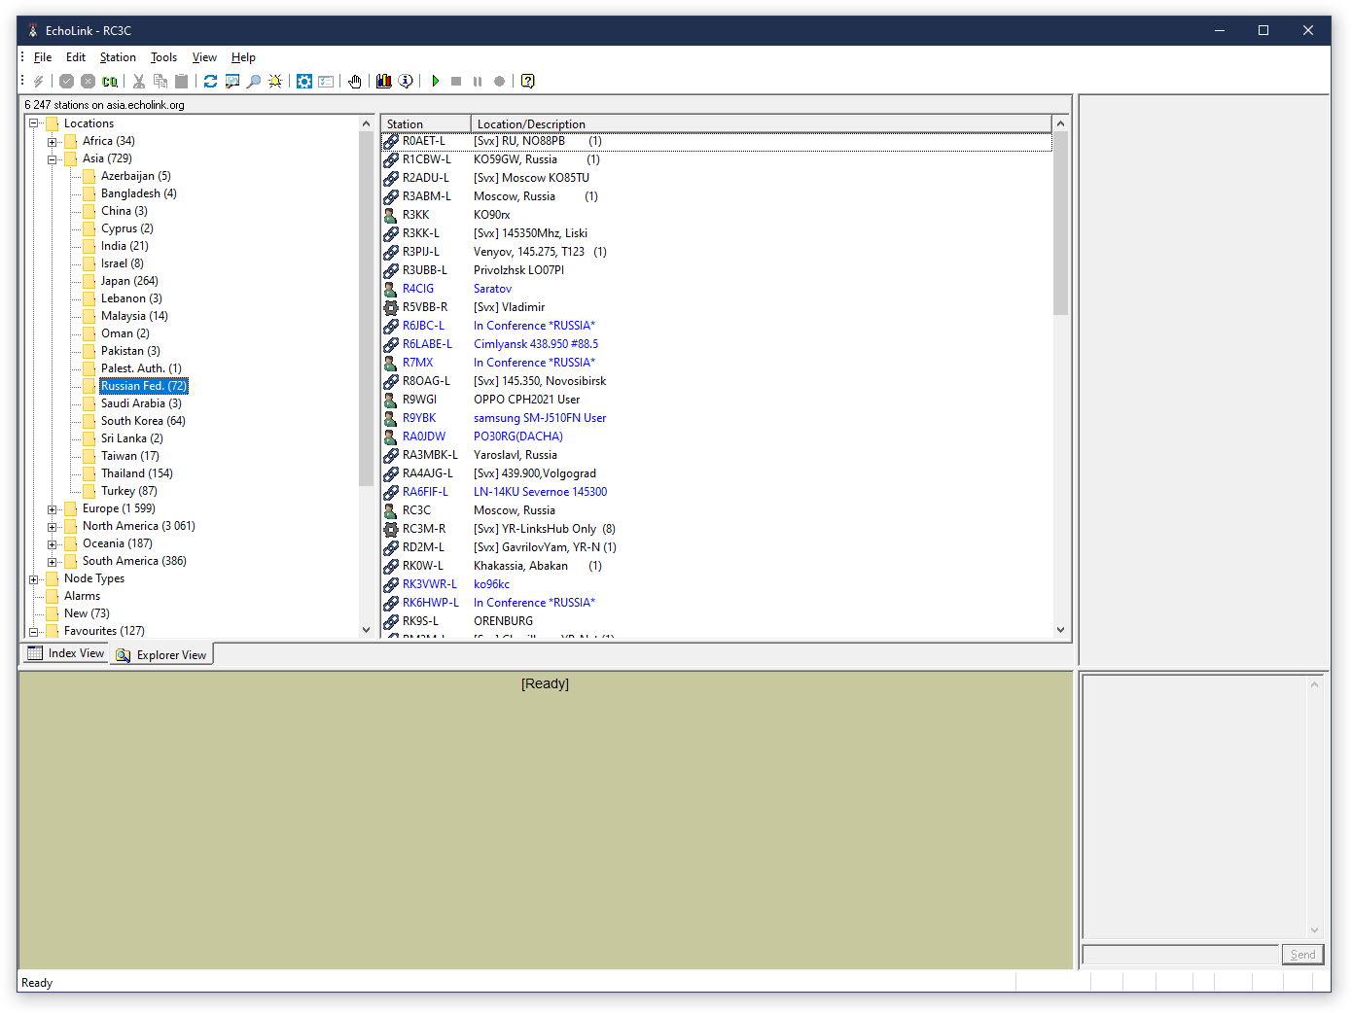Expand the Oceania (187) node
This screenshot has height=1013, width=1352.
coord(53,544)
